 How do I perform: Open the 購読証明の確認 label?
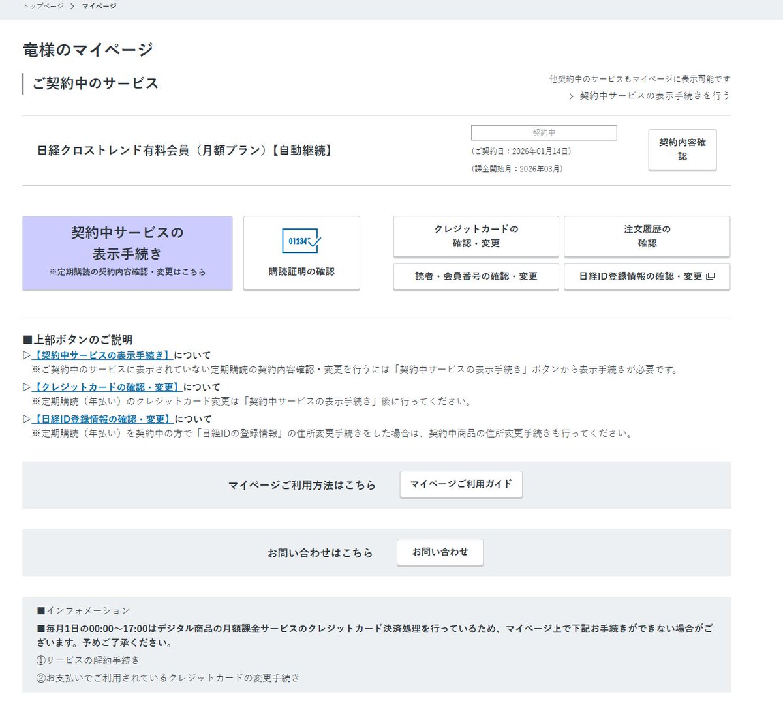pyautogui.click(x=301, y=272)
